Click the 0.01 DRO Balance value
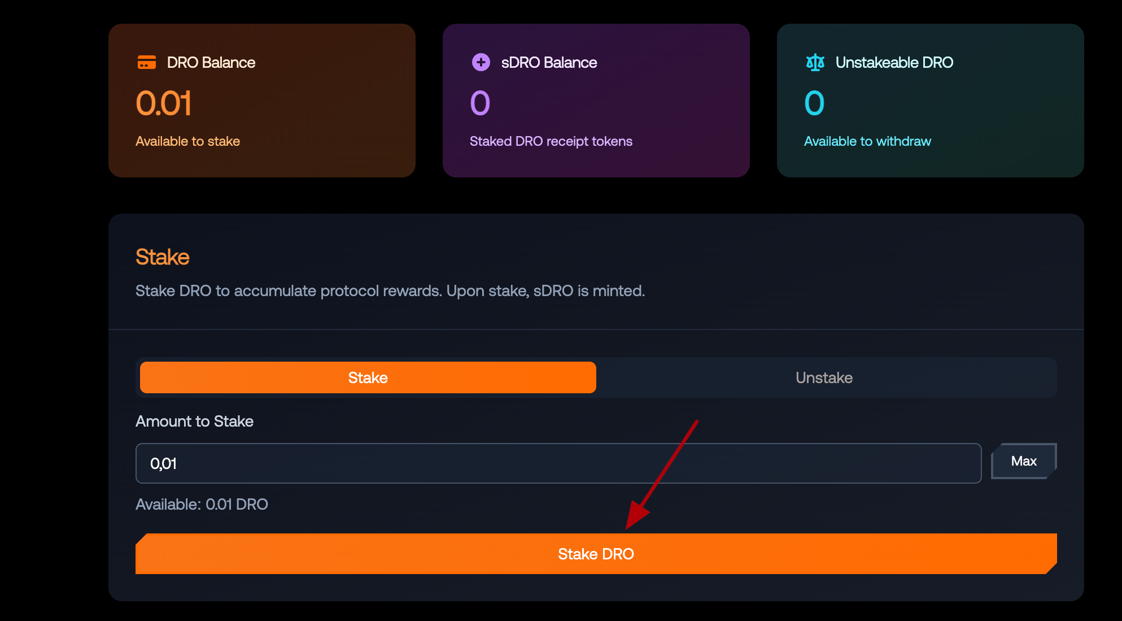The image size is (1122, 621). (x=164, y=104)
